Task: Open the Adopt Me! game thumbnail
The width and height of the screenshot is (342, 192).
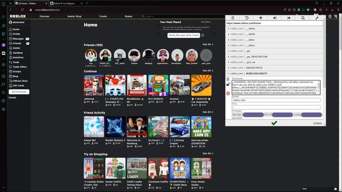Action: 94,127
